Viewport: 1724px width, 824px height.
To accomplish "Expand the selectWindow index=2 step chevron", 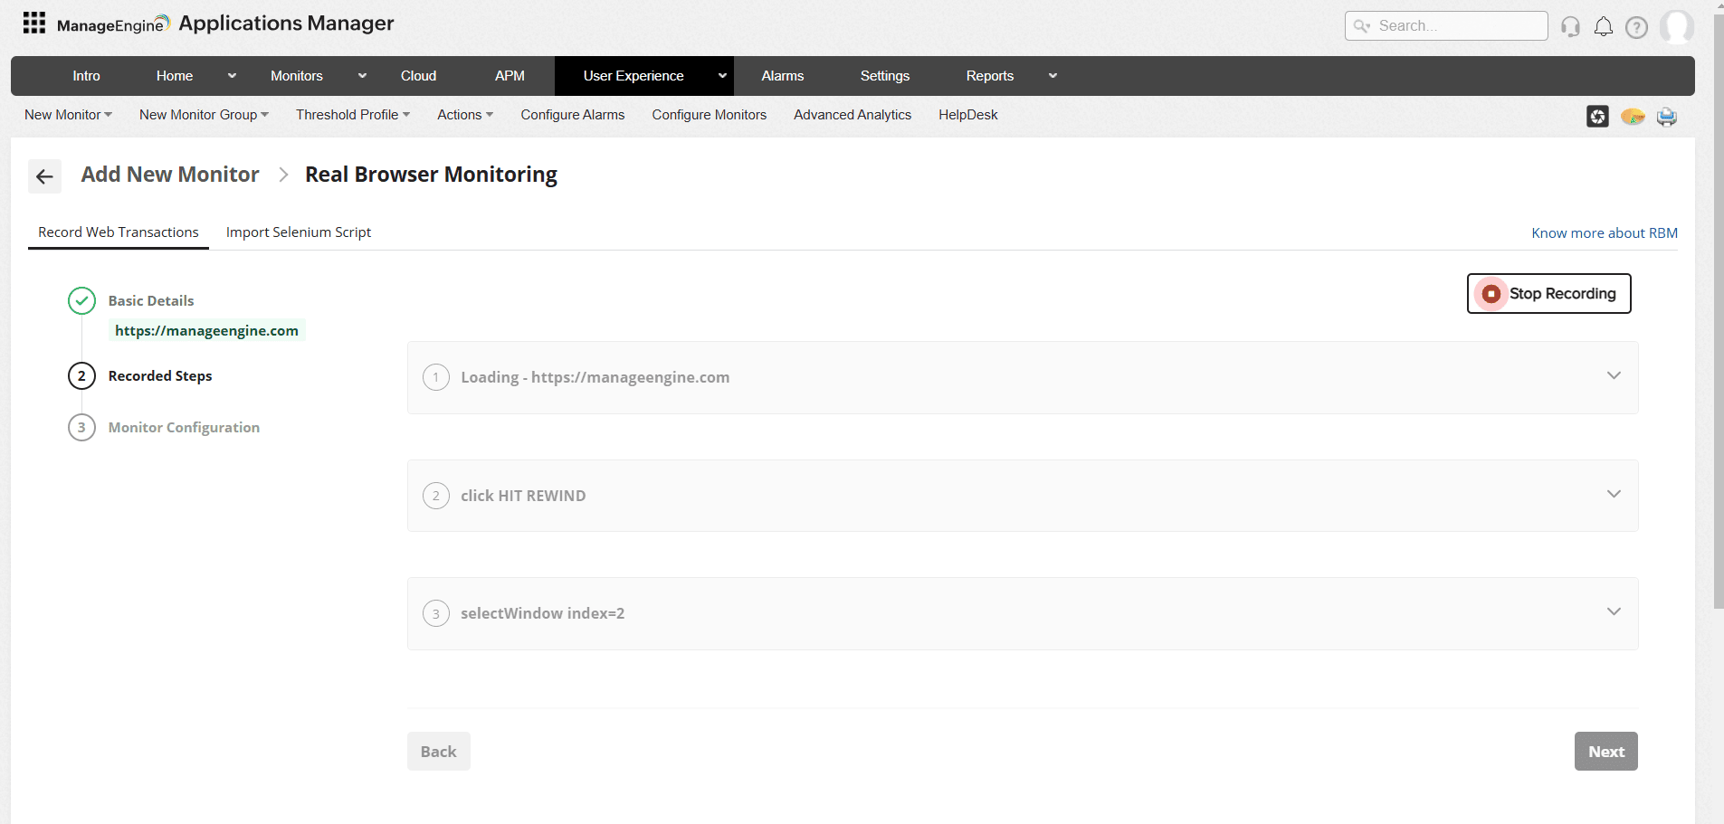I will (1614, 611).
